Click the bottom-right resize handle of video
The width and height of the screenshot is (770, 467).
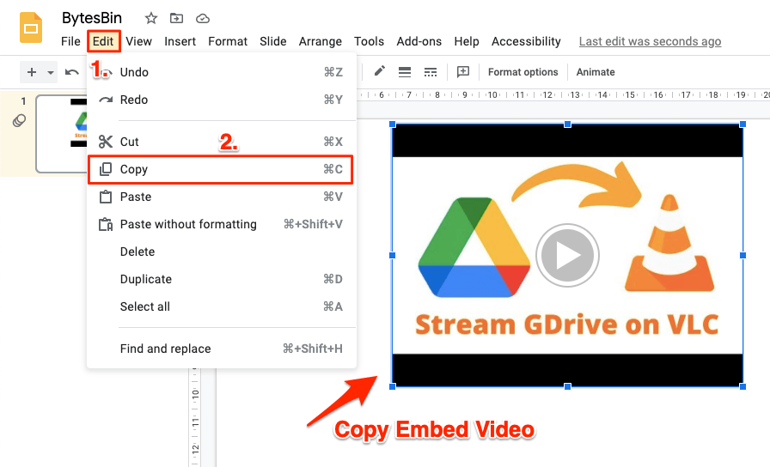[x=742, y=386]
